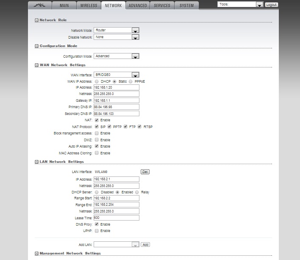Collapse the Management Network Settings section

tap(36, 254)
